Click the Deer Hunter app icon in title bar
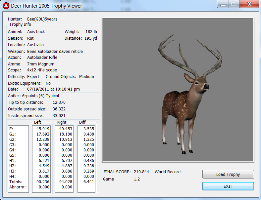The height and width of the screenshot is (200, 261). click(x=6, y=6)
